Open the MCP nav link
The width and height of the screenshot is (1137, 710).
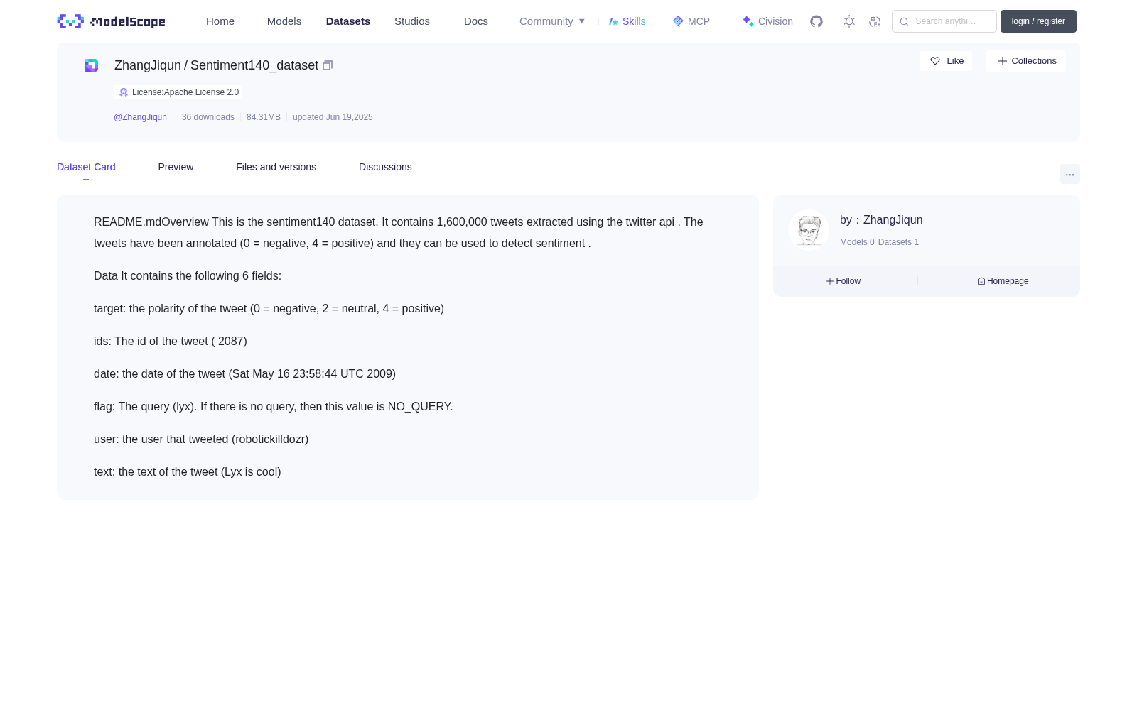(691, 21)
